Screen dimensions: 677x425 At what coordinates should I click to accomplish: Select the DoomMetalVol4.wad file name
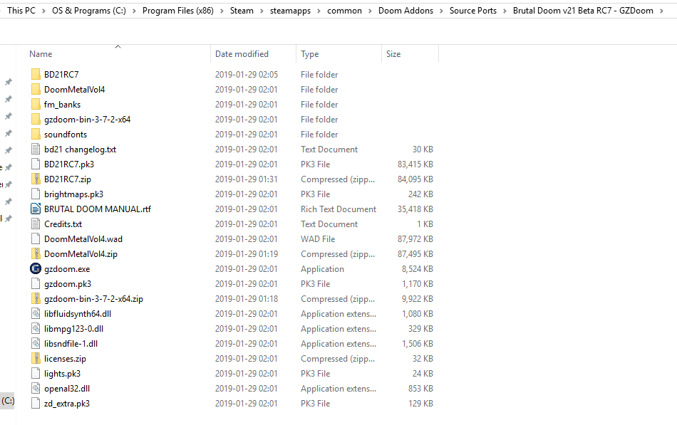click(x=83, y=239)
